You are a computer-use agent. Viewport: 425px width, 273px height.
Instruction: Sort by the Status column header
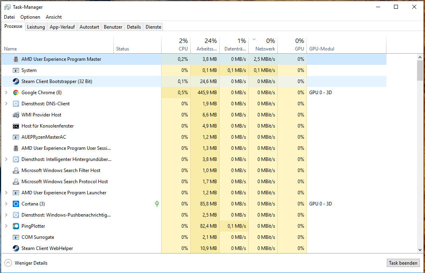[x=137, y=45]
